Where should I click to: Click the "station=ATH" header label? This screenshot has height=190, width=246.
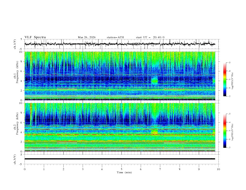pyautogui.click(x=115, y=37)
